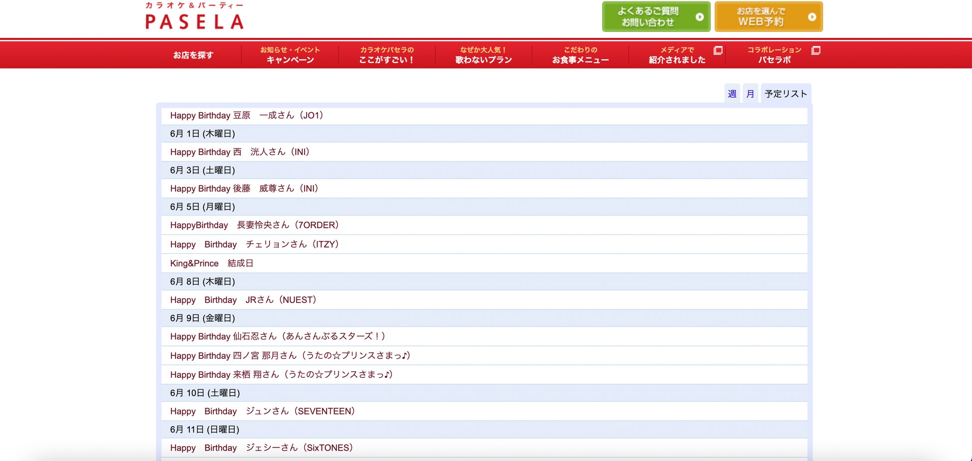
Task: Select 予定リスト tab
Action: click(x=786, y=94)
